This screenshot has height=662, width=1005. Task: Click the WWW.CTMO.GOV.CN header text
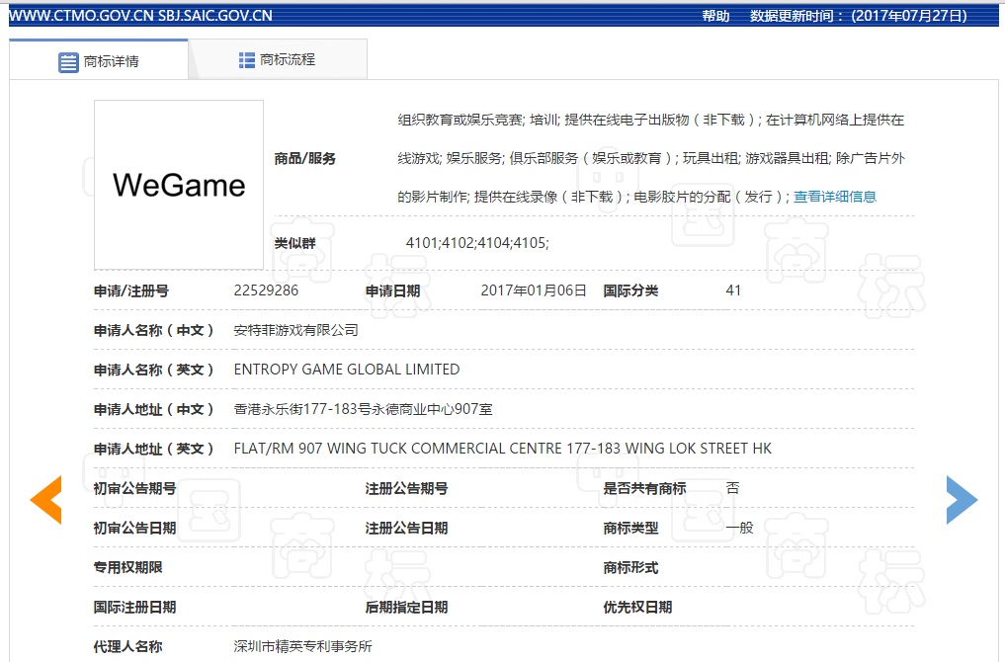pos(79,16)
